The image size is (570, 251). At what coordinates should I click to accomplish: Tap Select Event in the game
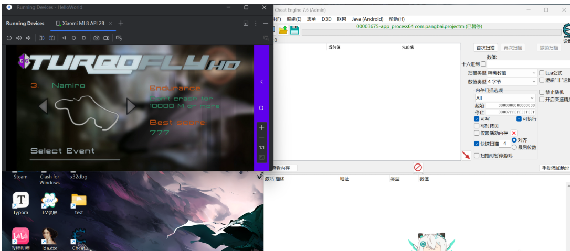coord(62,151)
